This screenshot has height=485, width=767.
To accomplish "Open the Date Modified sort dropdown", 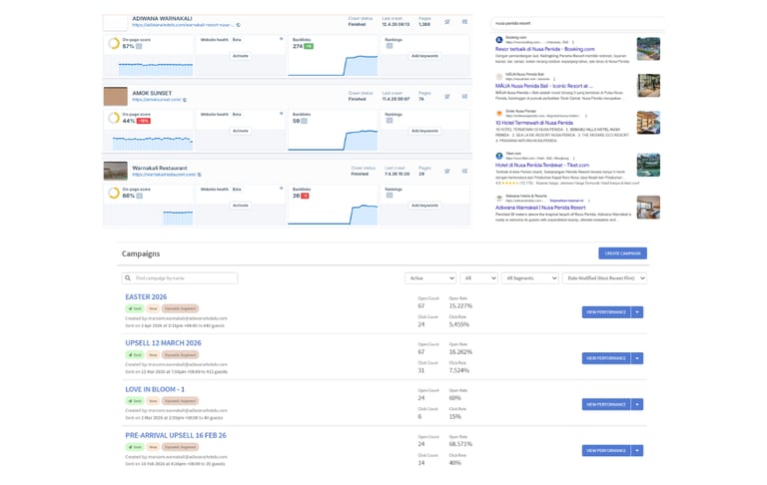I will pos(604,278).
